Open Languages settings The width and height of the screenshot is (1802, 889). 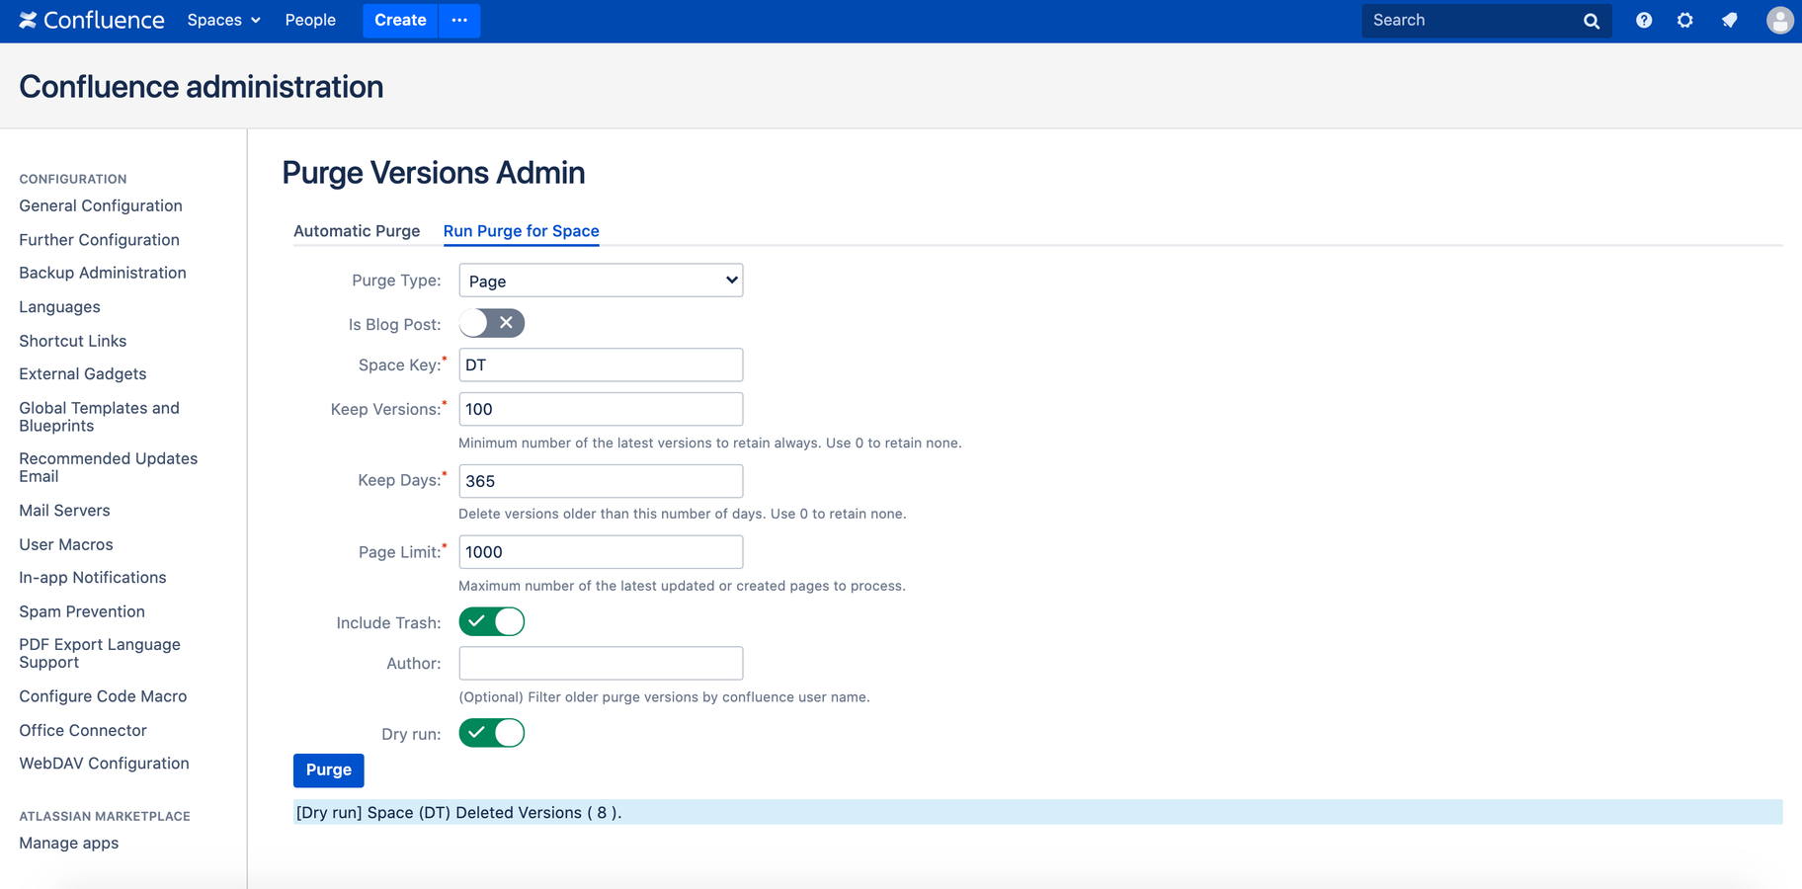tap(59, 307)
